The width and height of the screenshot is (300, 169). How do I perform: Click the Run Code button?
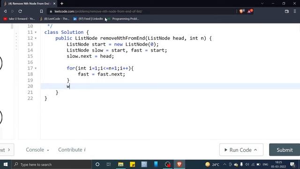point(241,150)
